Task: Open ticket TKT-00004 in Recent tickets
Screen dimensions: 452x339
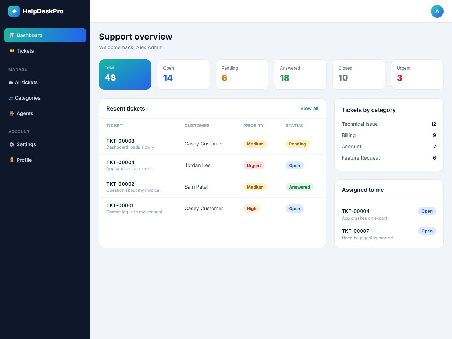Action: pyautogui.click(x=120, y=162)
